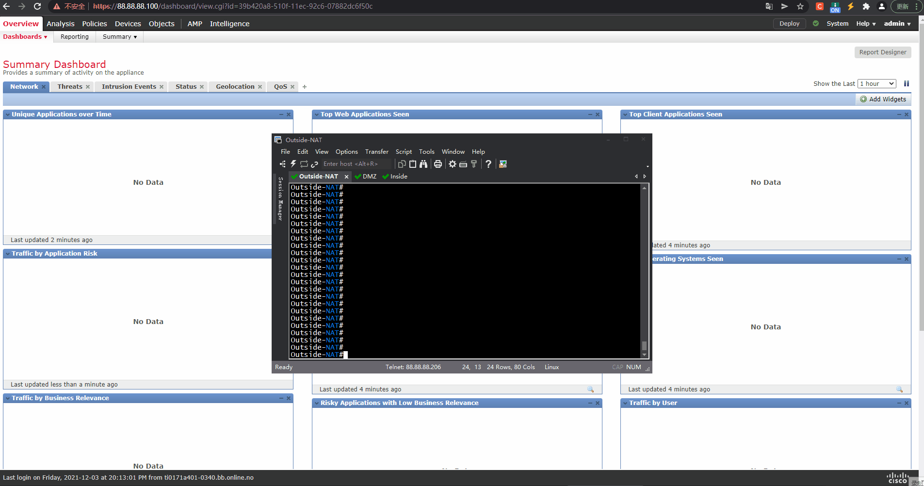Open the toolbar options dropdown arrow in SecureCRT
This screenshot has width=924, height=486.
(x=648, y=166)
